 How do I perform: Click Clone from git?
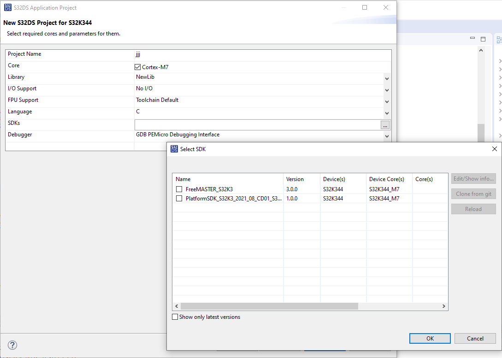[473, 194]
